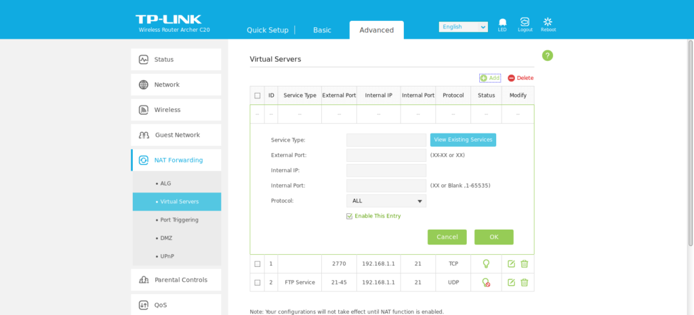694x315 pixels.
Task: Click the Reboot icon
Action: click(548, 23)
